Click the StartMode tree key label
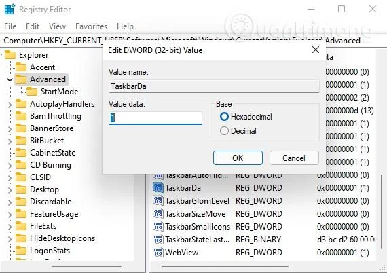 (60, 92)
